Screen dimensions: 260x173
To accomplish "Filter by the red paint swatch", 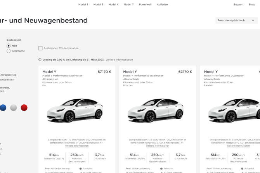I will (x=24, y=108).
